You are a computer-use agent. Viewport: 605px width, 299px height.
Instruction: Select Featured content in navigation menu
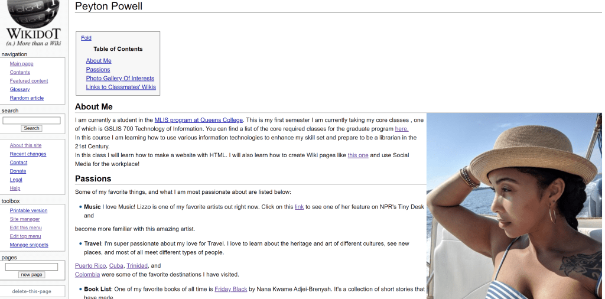29,81
